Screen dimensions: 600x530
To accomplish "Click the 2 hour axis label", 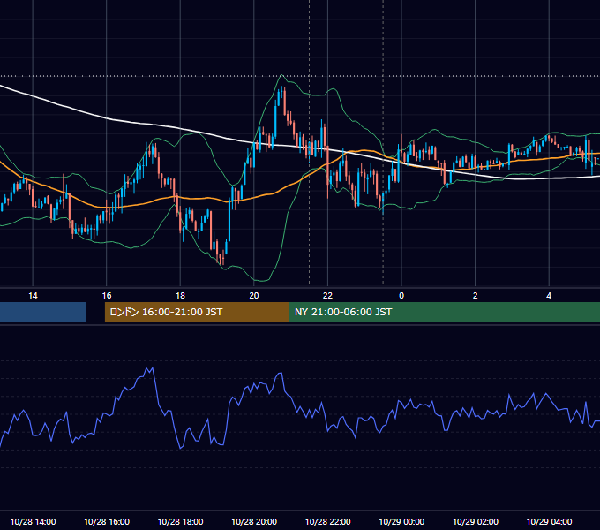I will [x=476, y=296].
